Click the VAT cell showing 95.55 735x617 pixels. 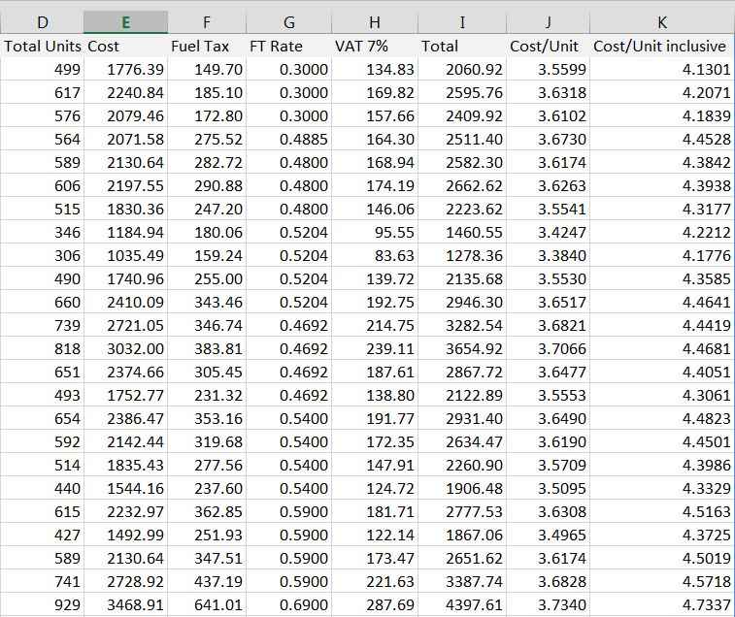(x=393, y=232)
